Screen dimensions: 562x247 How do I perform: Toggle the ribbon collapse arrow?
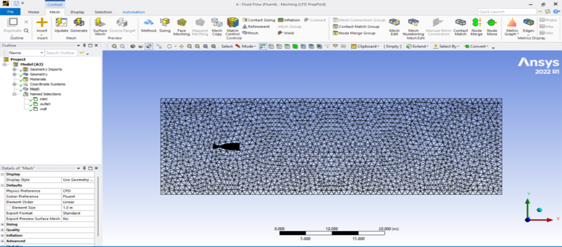540,12
